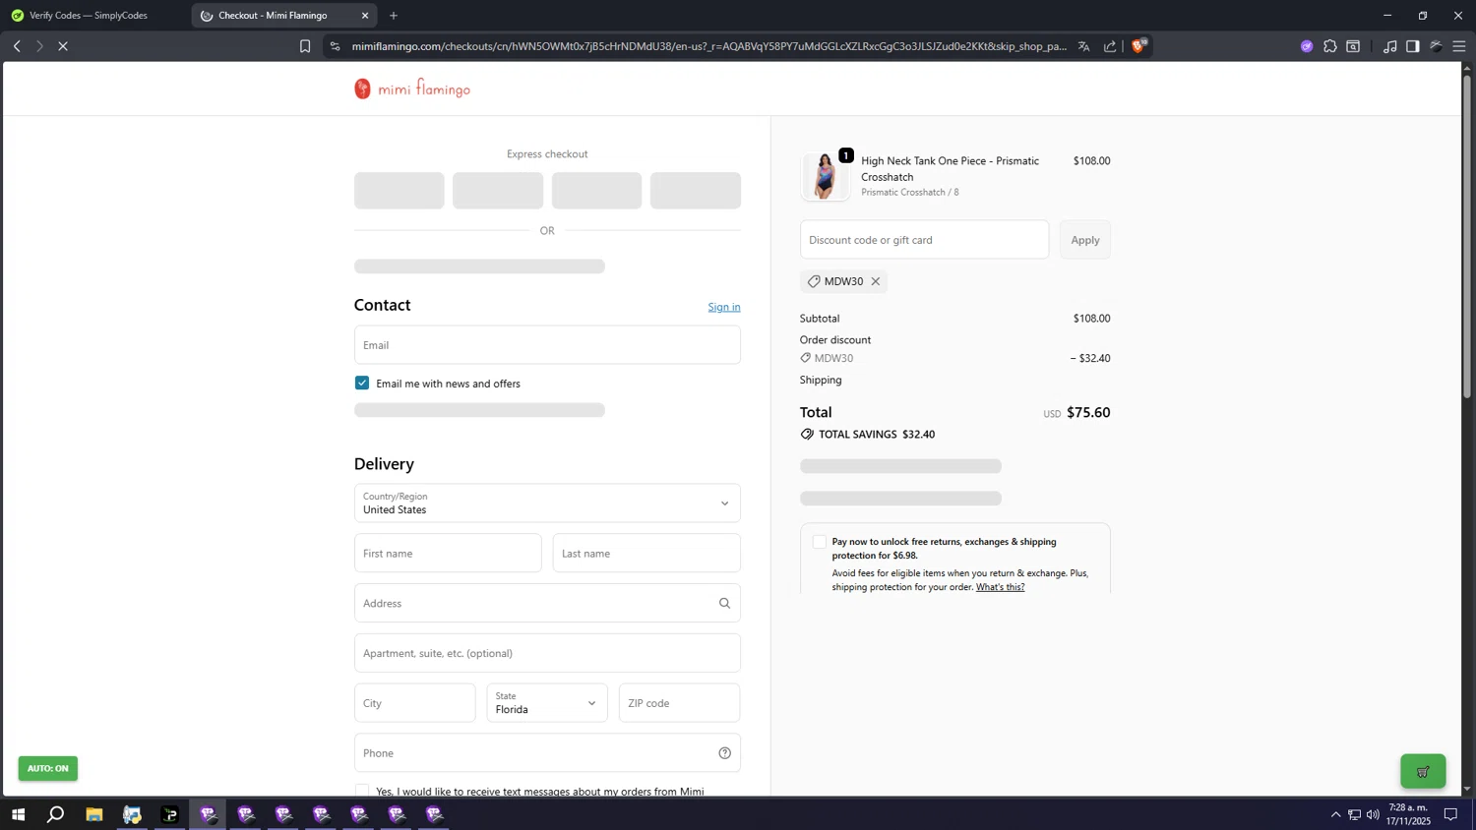
Task: Click the total price $75.60
Action: click(x=1088, y=412)
